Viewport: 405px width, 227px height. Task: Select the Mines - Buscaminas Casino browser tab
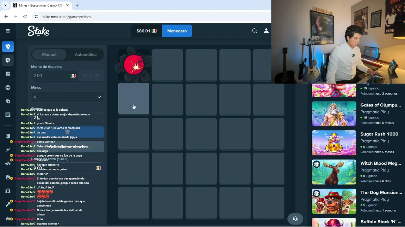pos(41,5)
